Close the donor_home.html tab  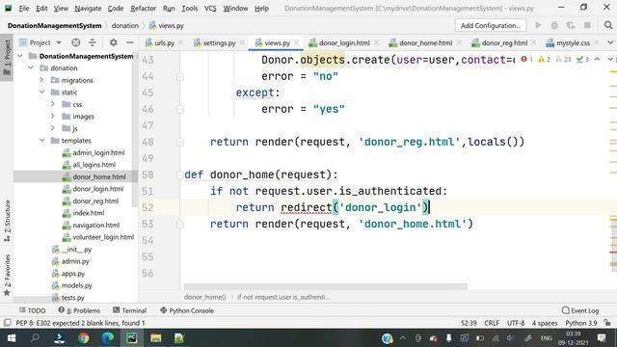click(x=459, y=42)
